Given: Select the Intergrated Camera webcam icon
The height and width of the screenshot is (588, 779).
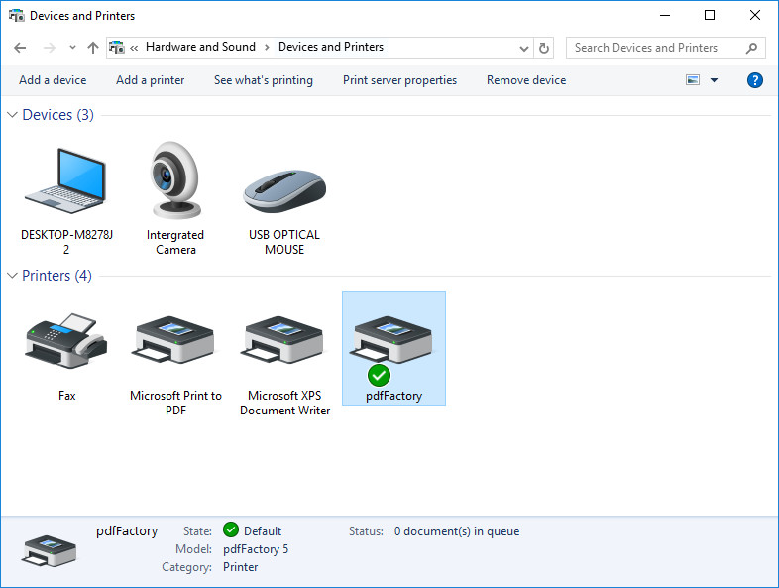Looking at the screenshot, I should [x=175, y=180].
